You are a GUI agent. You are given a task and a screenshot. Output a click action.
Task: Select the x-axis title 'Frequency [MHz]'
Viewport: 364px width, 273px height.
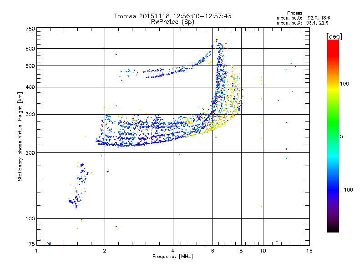(x=172, y=257)
